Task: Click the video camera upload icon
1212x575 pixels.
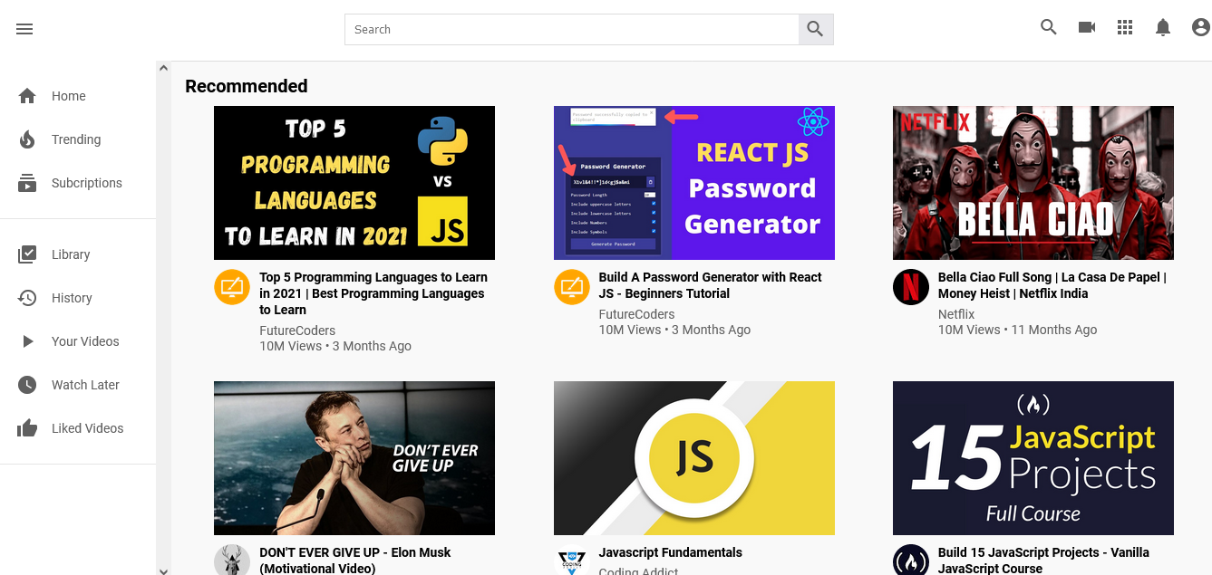Action: tap(1087, 27)
